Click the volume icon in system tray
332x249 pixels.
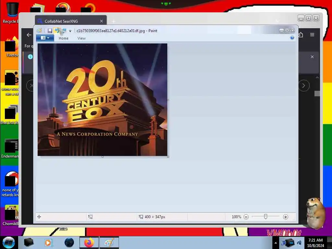299,243
